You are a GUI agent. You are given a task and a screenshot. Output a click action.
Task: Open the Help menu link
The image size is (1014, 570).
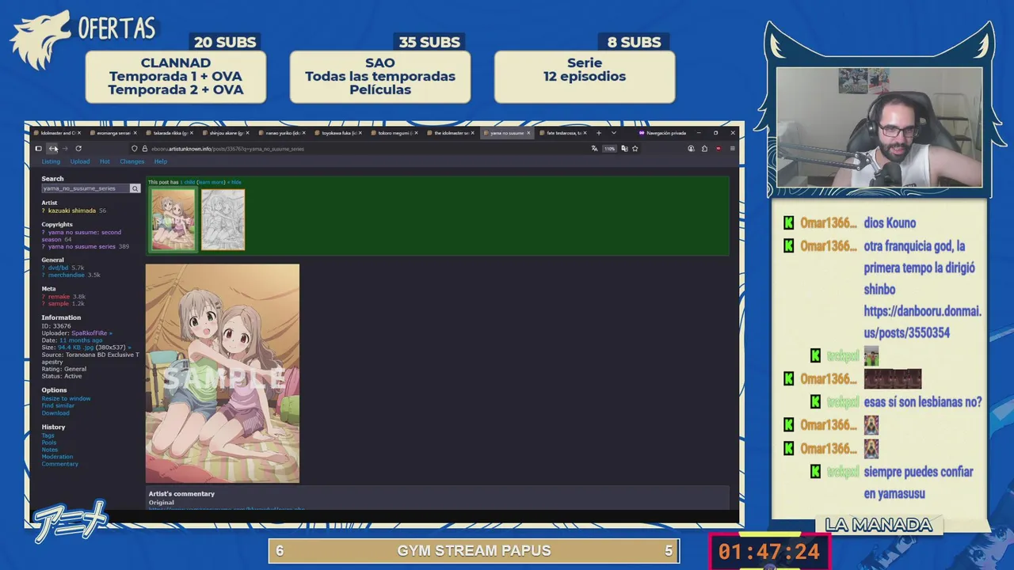(161, 161)
